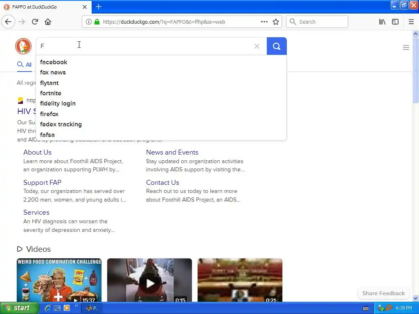The width and height of the screenshot is (419, 314).
Task: Open the Firefox Library icon
Action: pyautogui.click(x=382, y=22)
